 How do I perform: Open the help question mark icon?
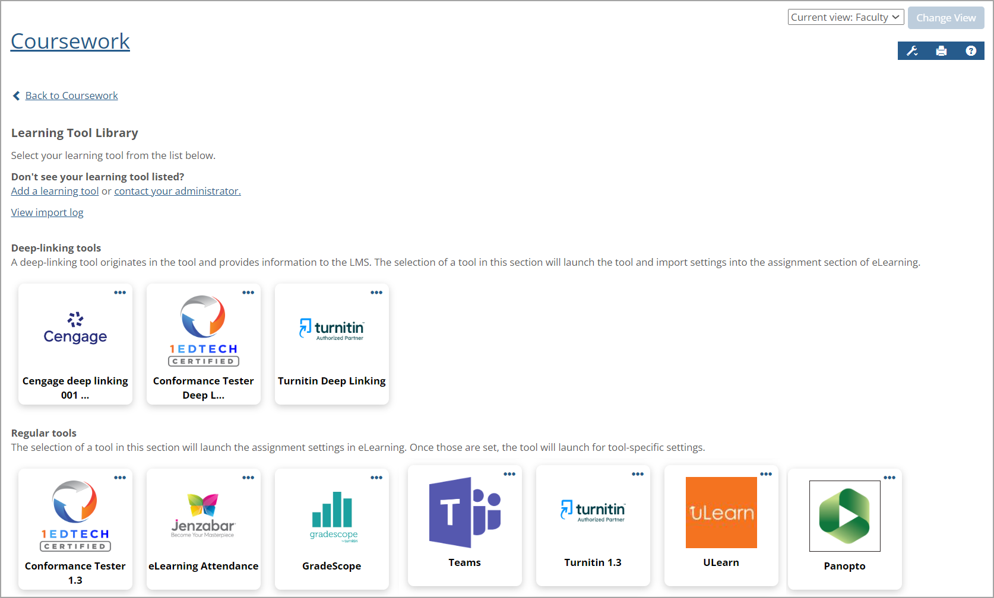click(x=971, y=51)
